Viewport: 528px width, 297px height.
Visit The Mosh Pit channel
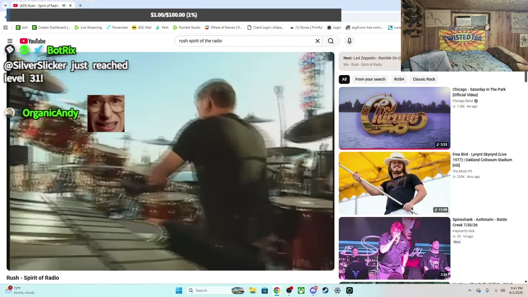click(462, 172)
